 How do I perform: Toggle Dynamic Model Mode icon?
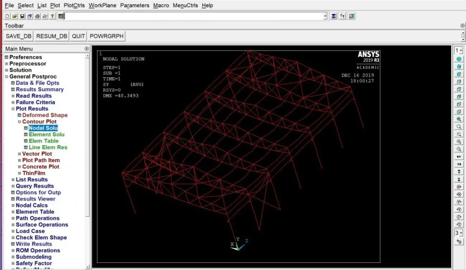pyautogui.click(x=459, y=242)
